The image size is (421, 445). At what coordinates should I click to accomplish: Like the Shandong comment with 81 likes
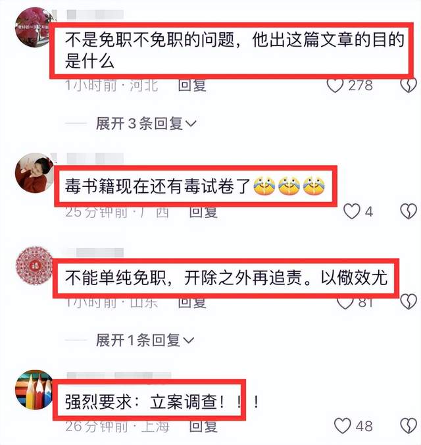(345, 303)
